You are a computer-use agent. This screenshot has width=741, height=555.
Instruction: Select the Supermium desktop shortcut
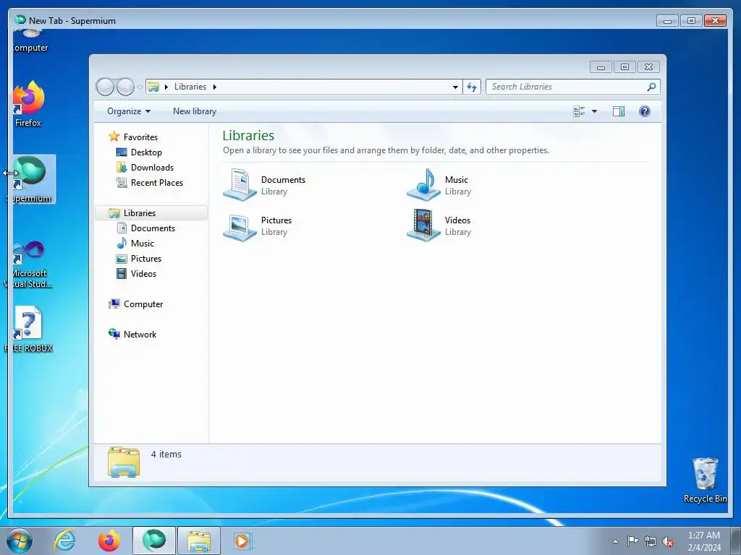click(31, 179)
